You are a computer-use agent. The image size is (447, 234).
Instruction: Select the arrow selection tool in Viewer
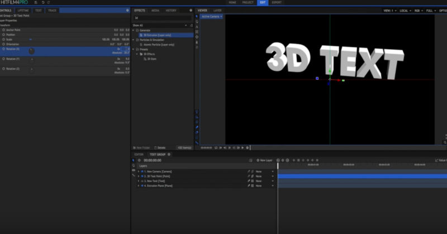coord(197,17)
